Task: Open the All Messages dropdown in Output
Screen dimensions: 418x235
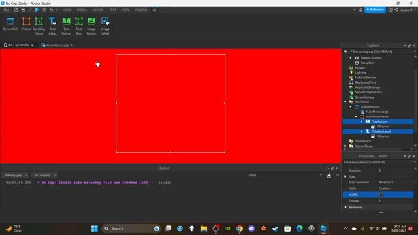Action: (x=15, y=176)
